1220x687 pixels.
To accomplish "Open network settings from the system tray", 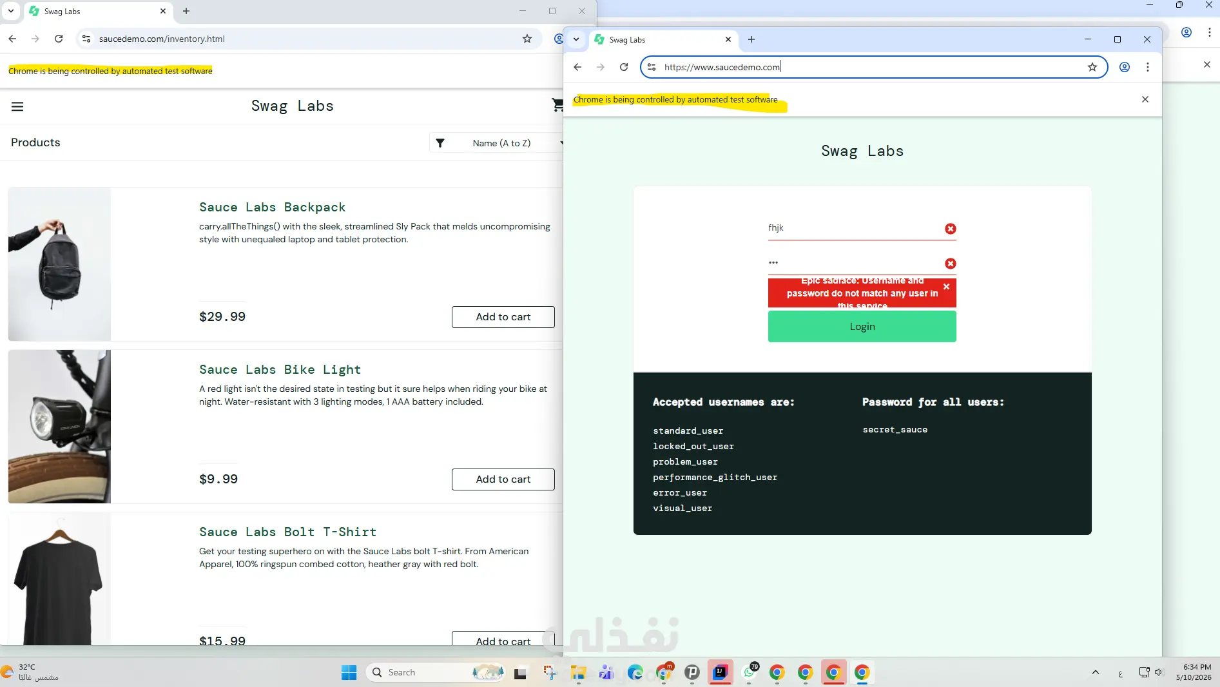I will [1144, 672].
